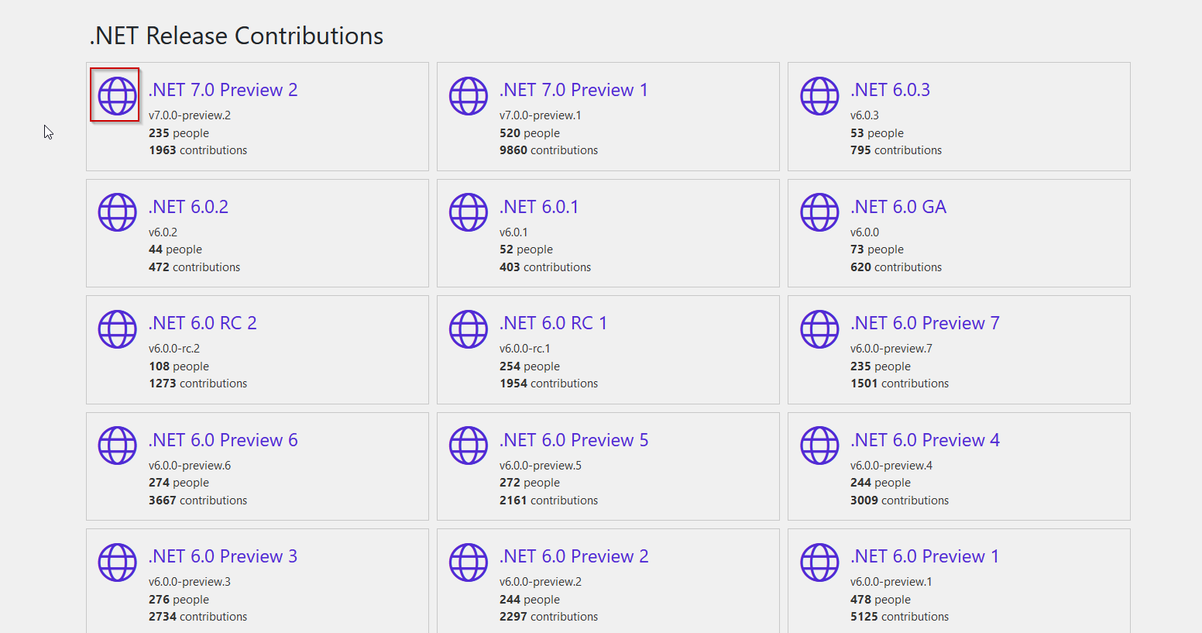The height and width of the screenshot is (633, 1202).
Task: Click the globe icon for .NET 6.0 RC 2
Action: click(x=117, y=329)
